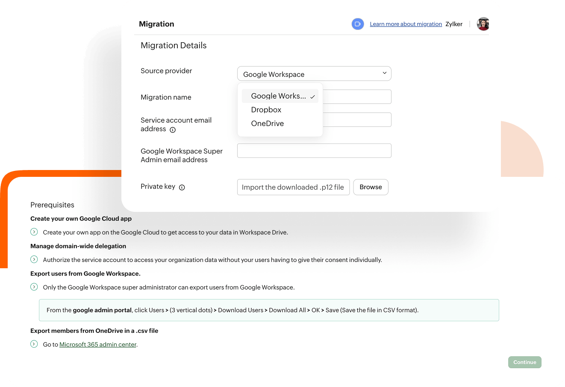565x387 pixels.
Task: Open the user profile avatar
Action: [x=483, y=24]
